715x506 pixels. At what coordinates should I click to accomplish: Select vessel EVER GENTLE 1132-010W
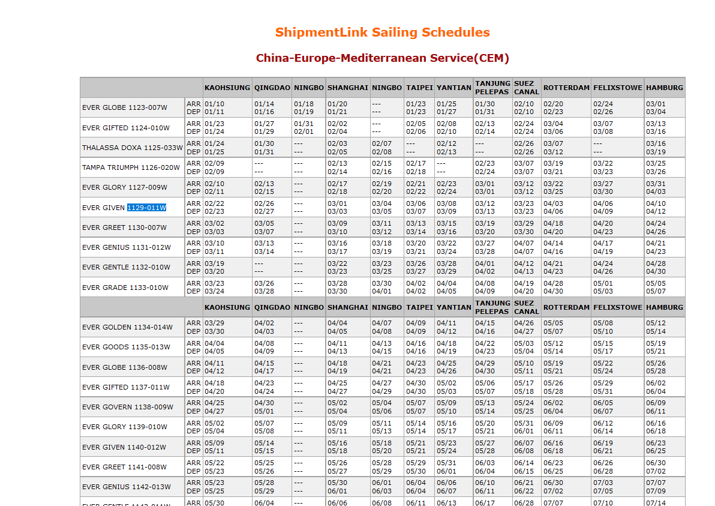126,267
